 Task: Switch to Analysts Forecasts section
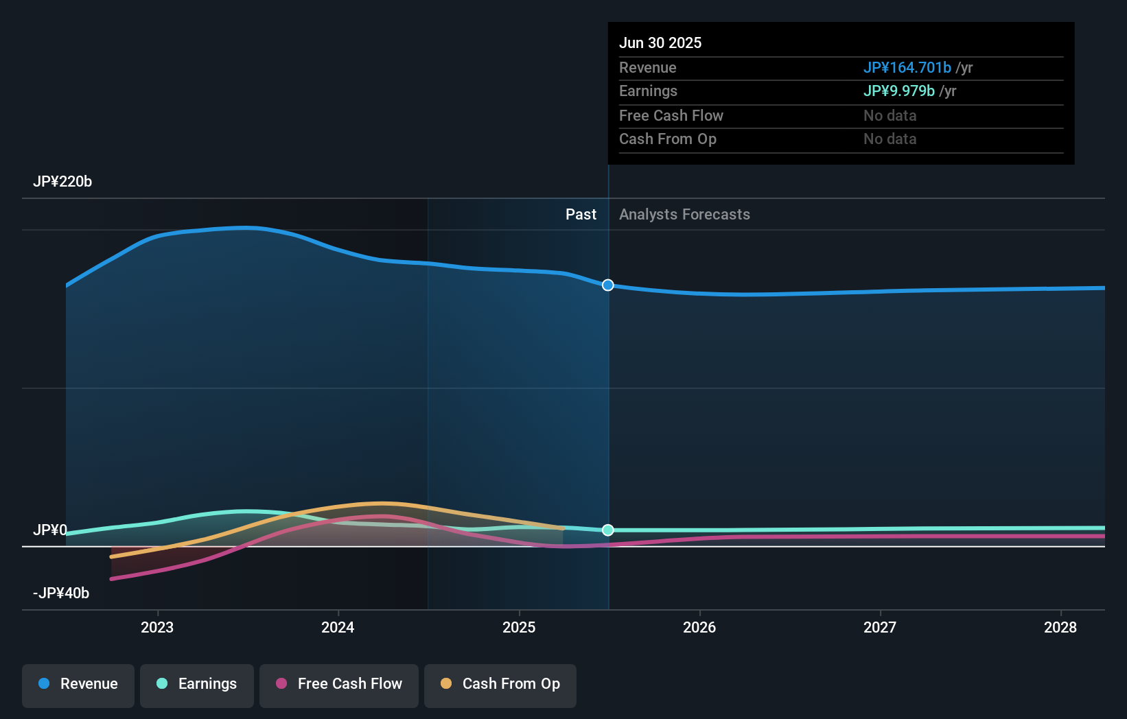tap(684, 214)
